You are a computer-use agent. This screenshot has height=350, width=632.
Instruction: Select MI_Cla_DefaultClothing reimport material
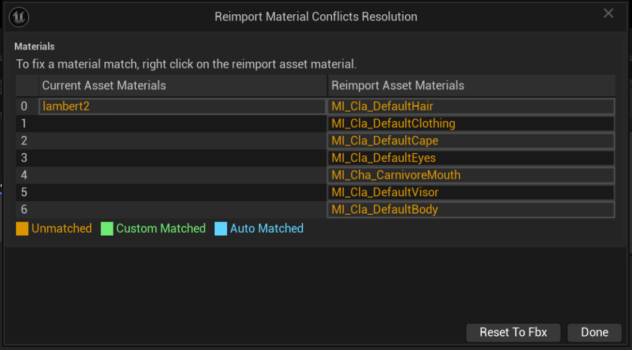pos(471,123)
